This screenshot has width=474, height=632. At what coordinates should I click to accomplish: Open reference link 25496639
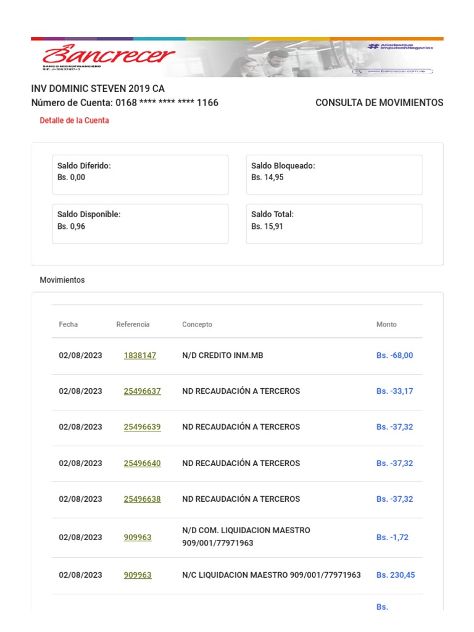point(143,427)
